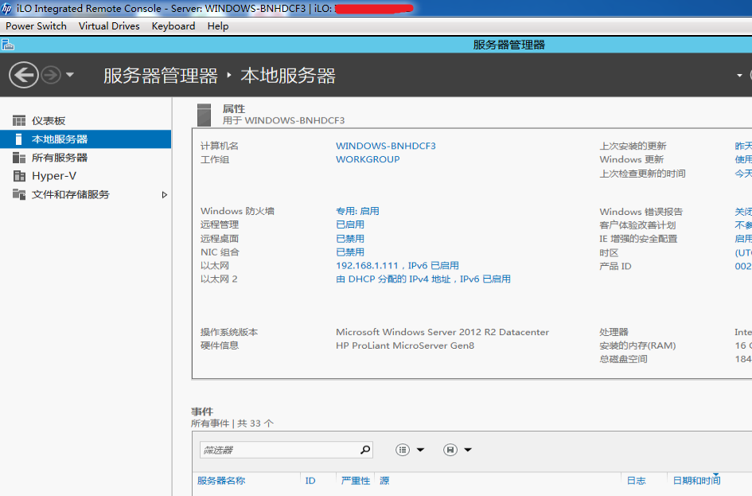752x496 pixels.
Task: Click Ethernet address 192.168.1.111 link
Action: pyautogui.click(x=397, y=265)
